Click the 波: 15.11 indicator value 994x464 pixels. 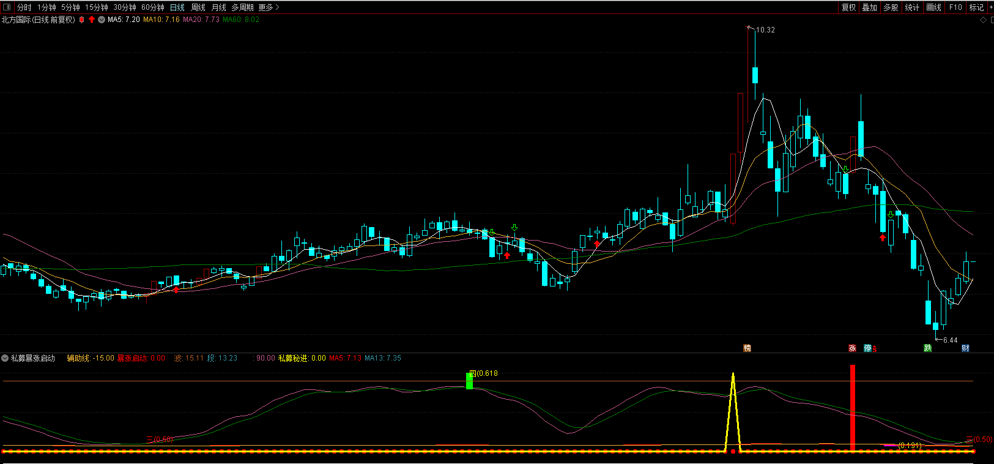189,358
